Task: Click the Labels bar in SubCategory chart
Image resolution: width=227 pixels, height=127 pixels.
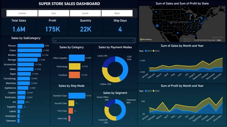Action: click(19, 111)
